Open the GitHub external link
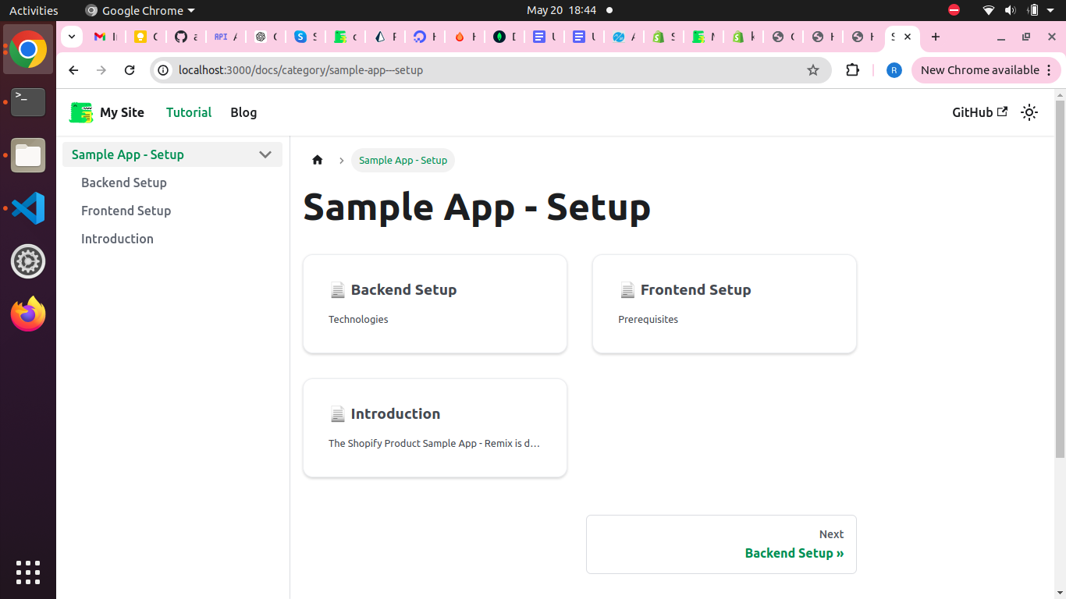 click(979, 112)
